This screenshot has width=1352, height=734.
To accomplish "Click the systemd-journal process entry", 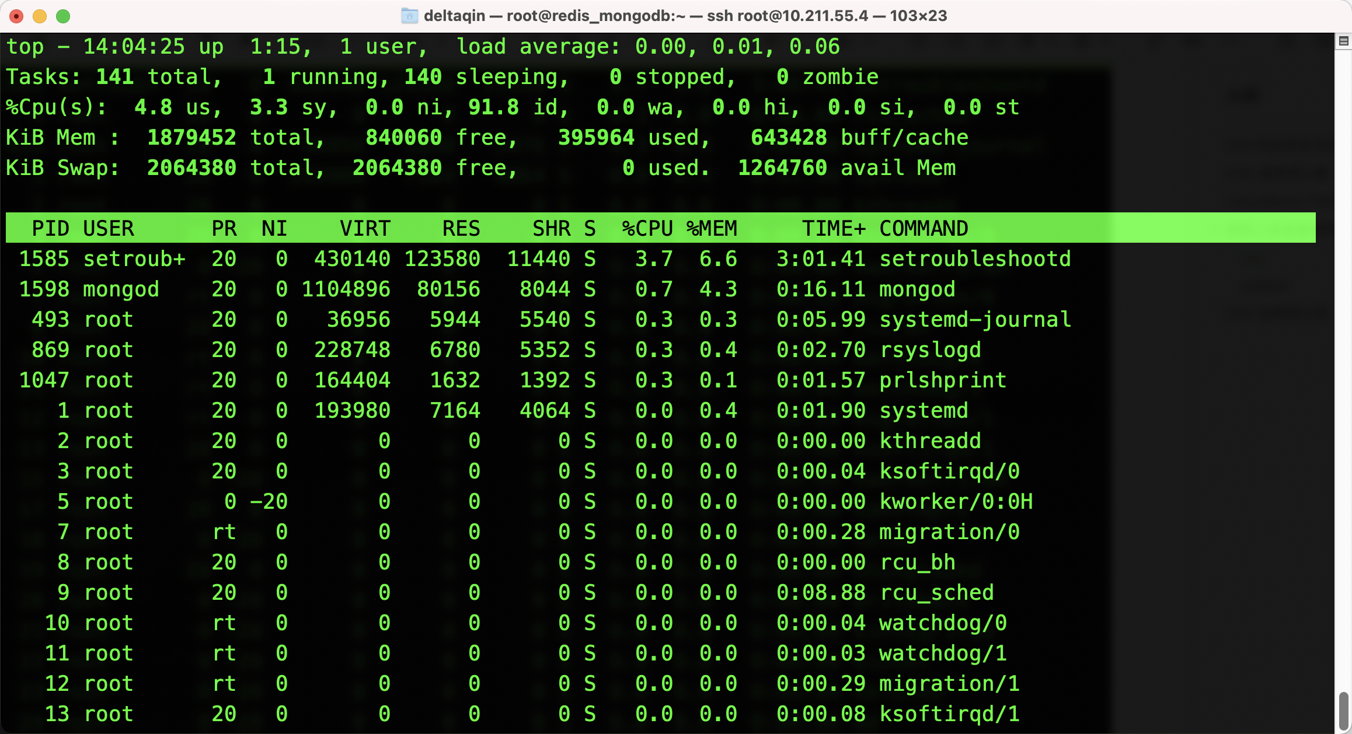I will point(975,319).
